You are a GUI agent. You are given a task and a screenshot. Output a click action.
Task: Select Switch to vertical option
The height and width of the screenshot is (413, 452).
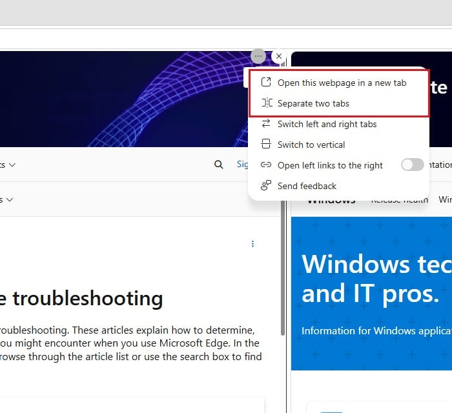coord(339,145)
